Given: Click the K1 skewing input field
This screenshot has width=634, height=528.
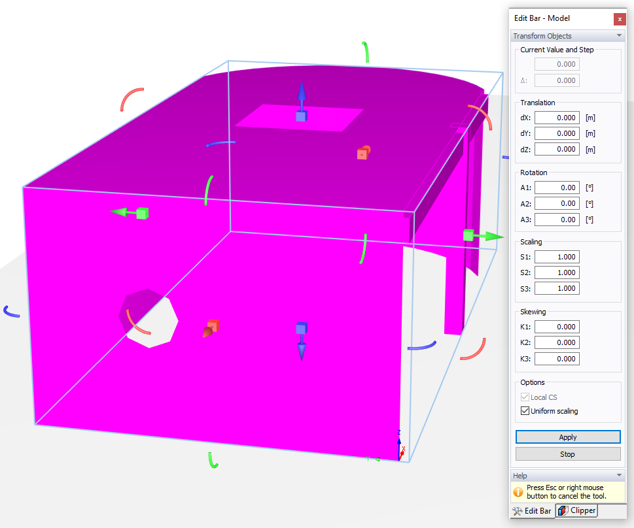Looking at the screenshot, I should 557,327.
